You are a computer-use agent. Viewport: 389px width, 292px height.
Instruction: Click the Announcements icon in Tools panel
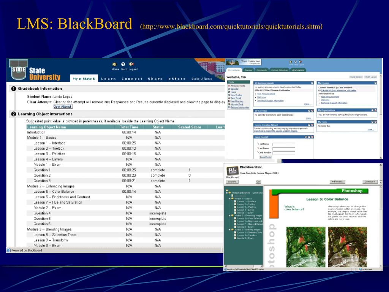tap(229, 86)
